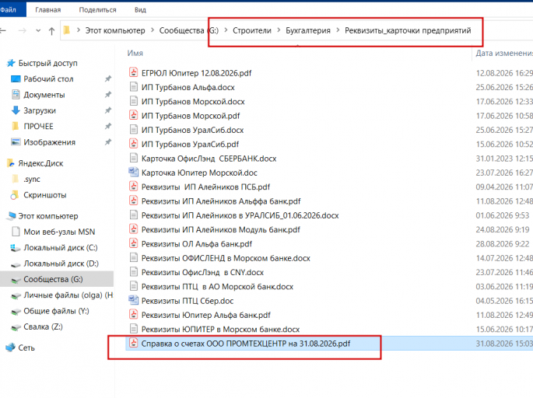
Task: Expand chevron before Этот компьютер in address bar
Action: point(79,30)
